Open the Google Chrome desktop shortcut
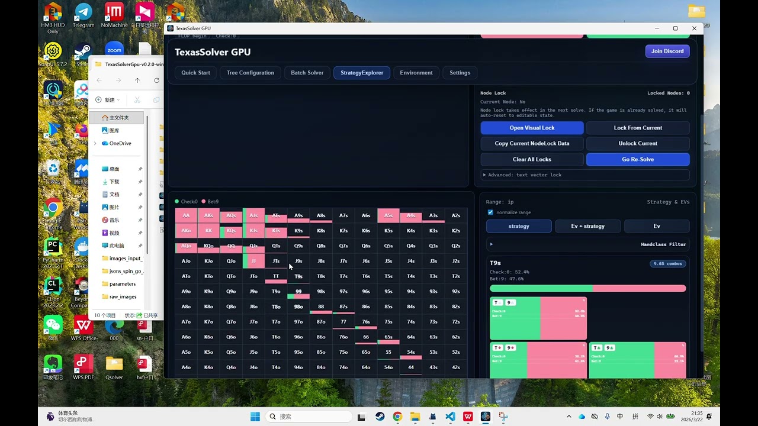758x426 pixels. coord(53,213)
